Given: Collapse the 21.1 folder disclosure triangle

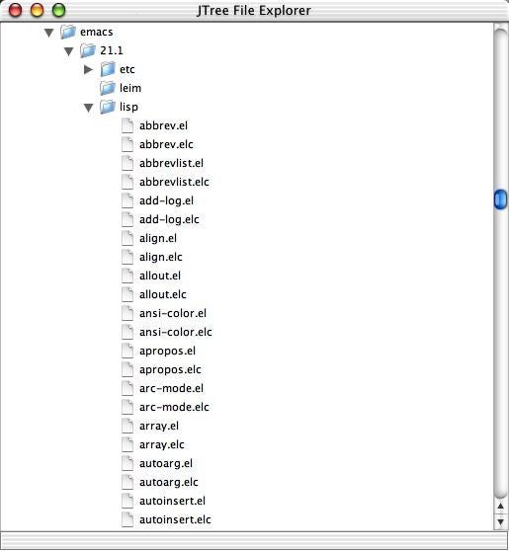Looking at the screenshot, I should 68,51.
